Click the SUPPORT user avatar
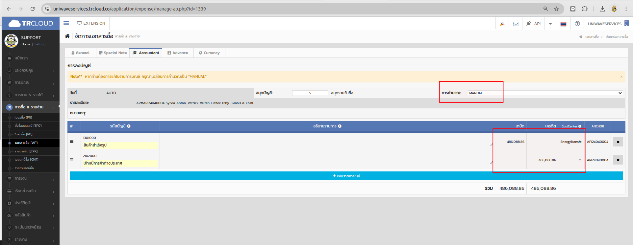Viewport: 633px width, 245px height. click(11, 41)
